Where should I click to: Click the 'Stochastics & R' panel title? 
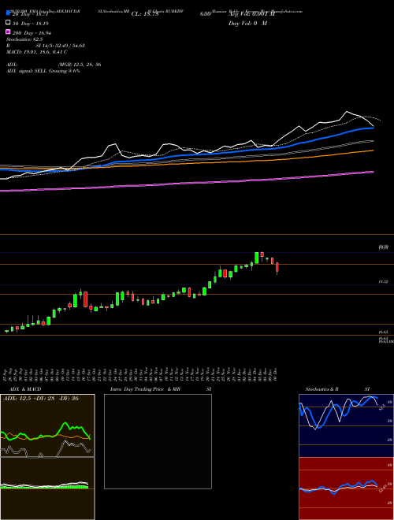click(x=322, y=389)
